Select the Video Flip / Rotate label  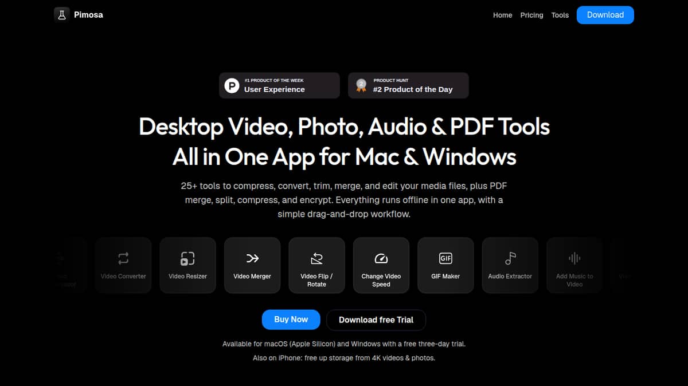point(316,280)
